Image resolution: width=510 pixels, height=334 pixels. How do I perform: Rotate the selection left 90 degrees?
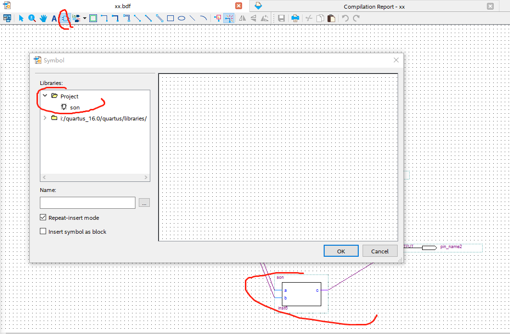click(265, 18)
